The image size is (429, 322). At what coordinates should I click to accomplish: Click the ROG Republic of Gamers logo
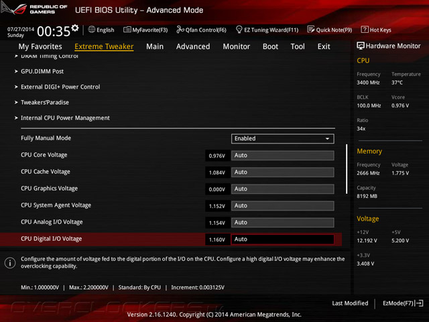[34, 9]
